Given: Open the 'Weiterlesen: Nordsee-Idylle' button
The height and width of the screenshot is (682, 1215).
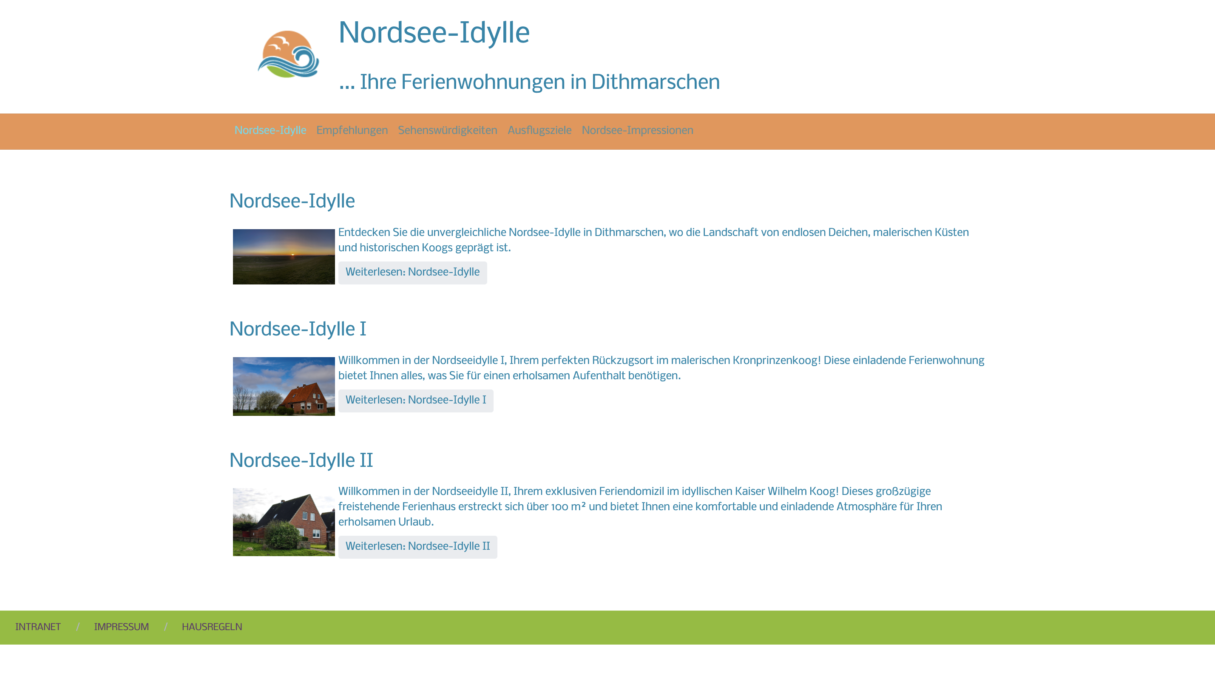Looking at the screenshot, I should tap(412, 272).
